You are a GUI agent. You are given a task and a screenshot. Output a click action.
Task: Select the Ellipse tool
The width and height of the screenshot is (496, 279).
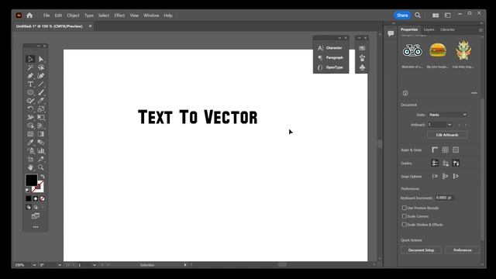pos(30,92)
